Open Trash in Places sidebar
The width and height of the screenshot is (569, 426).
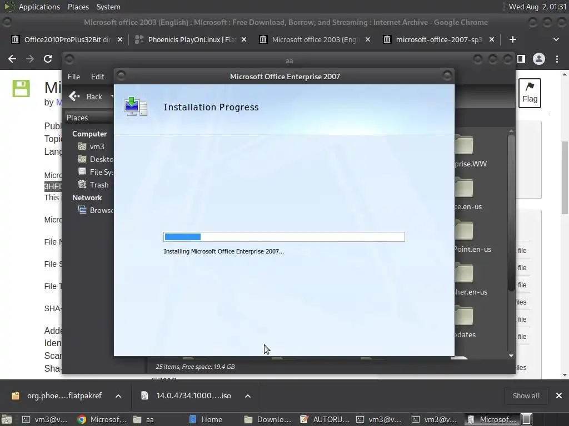pyautogui.click(x=93, y=185)
